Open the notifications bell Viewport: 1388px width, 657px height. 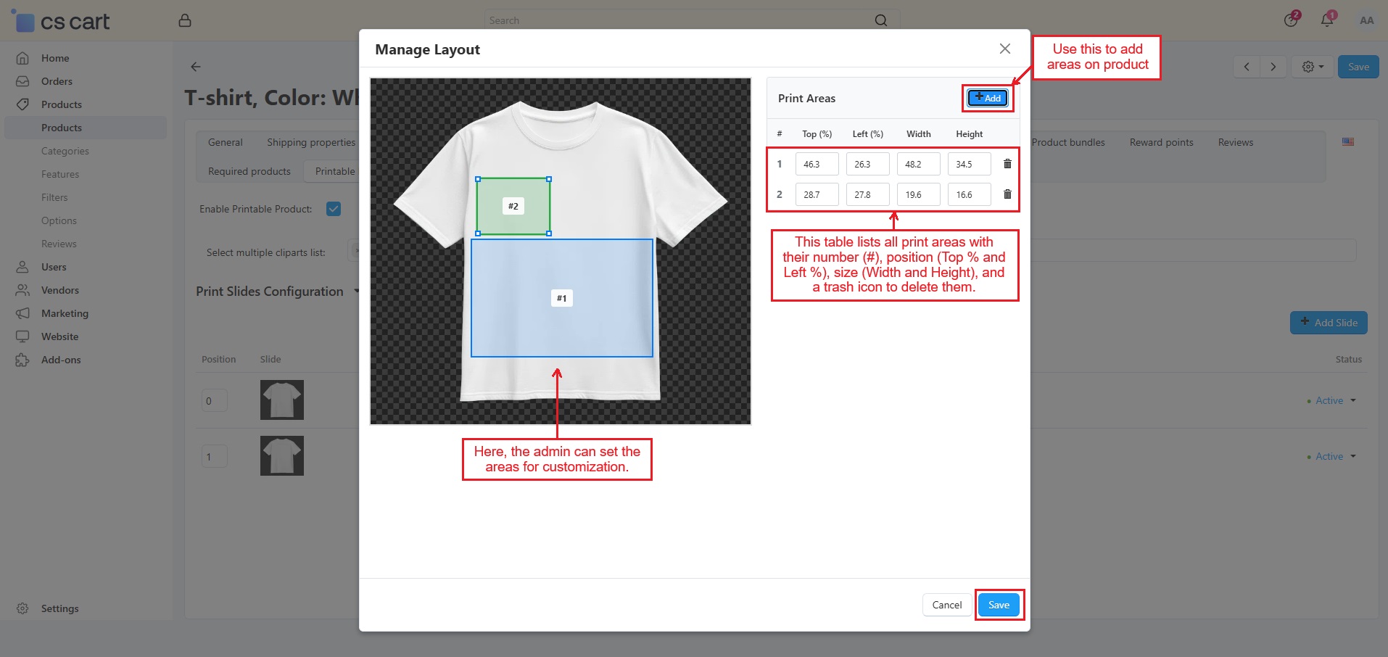1326,20
